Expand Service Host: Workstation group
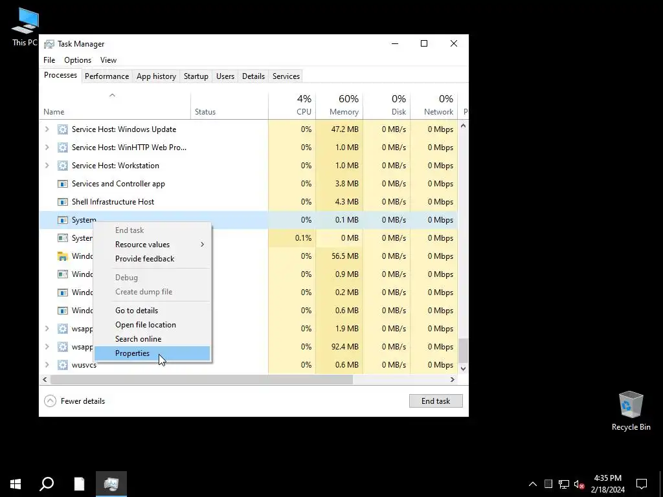Screen dimensions: 663x497 (47, 166)
